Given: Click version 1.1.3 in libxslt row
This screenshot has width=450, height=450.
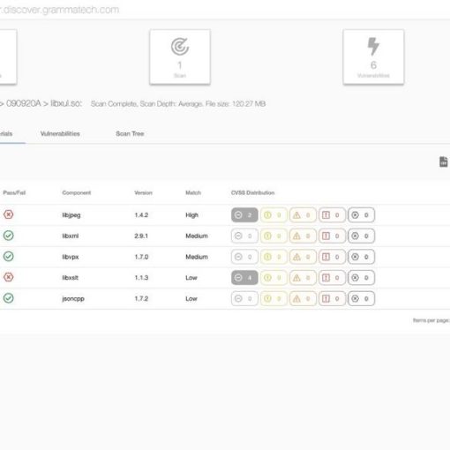Looking at the screenshot, I should [141, 278].
